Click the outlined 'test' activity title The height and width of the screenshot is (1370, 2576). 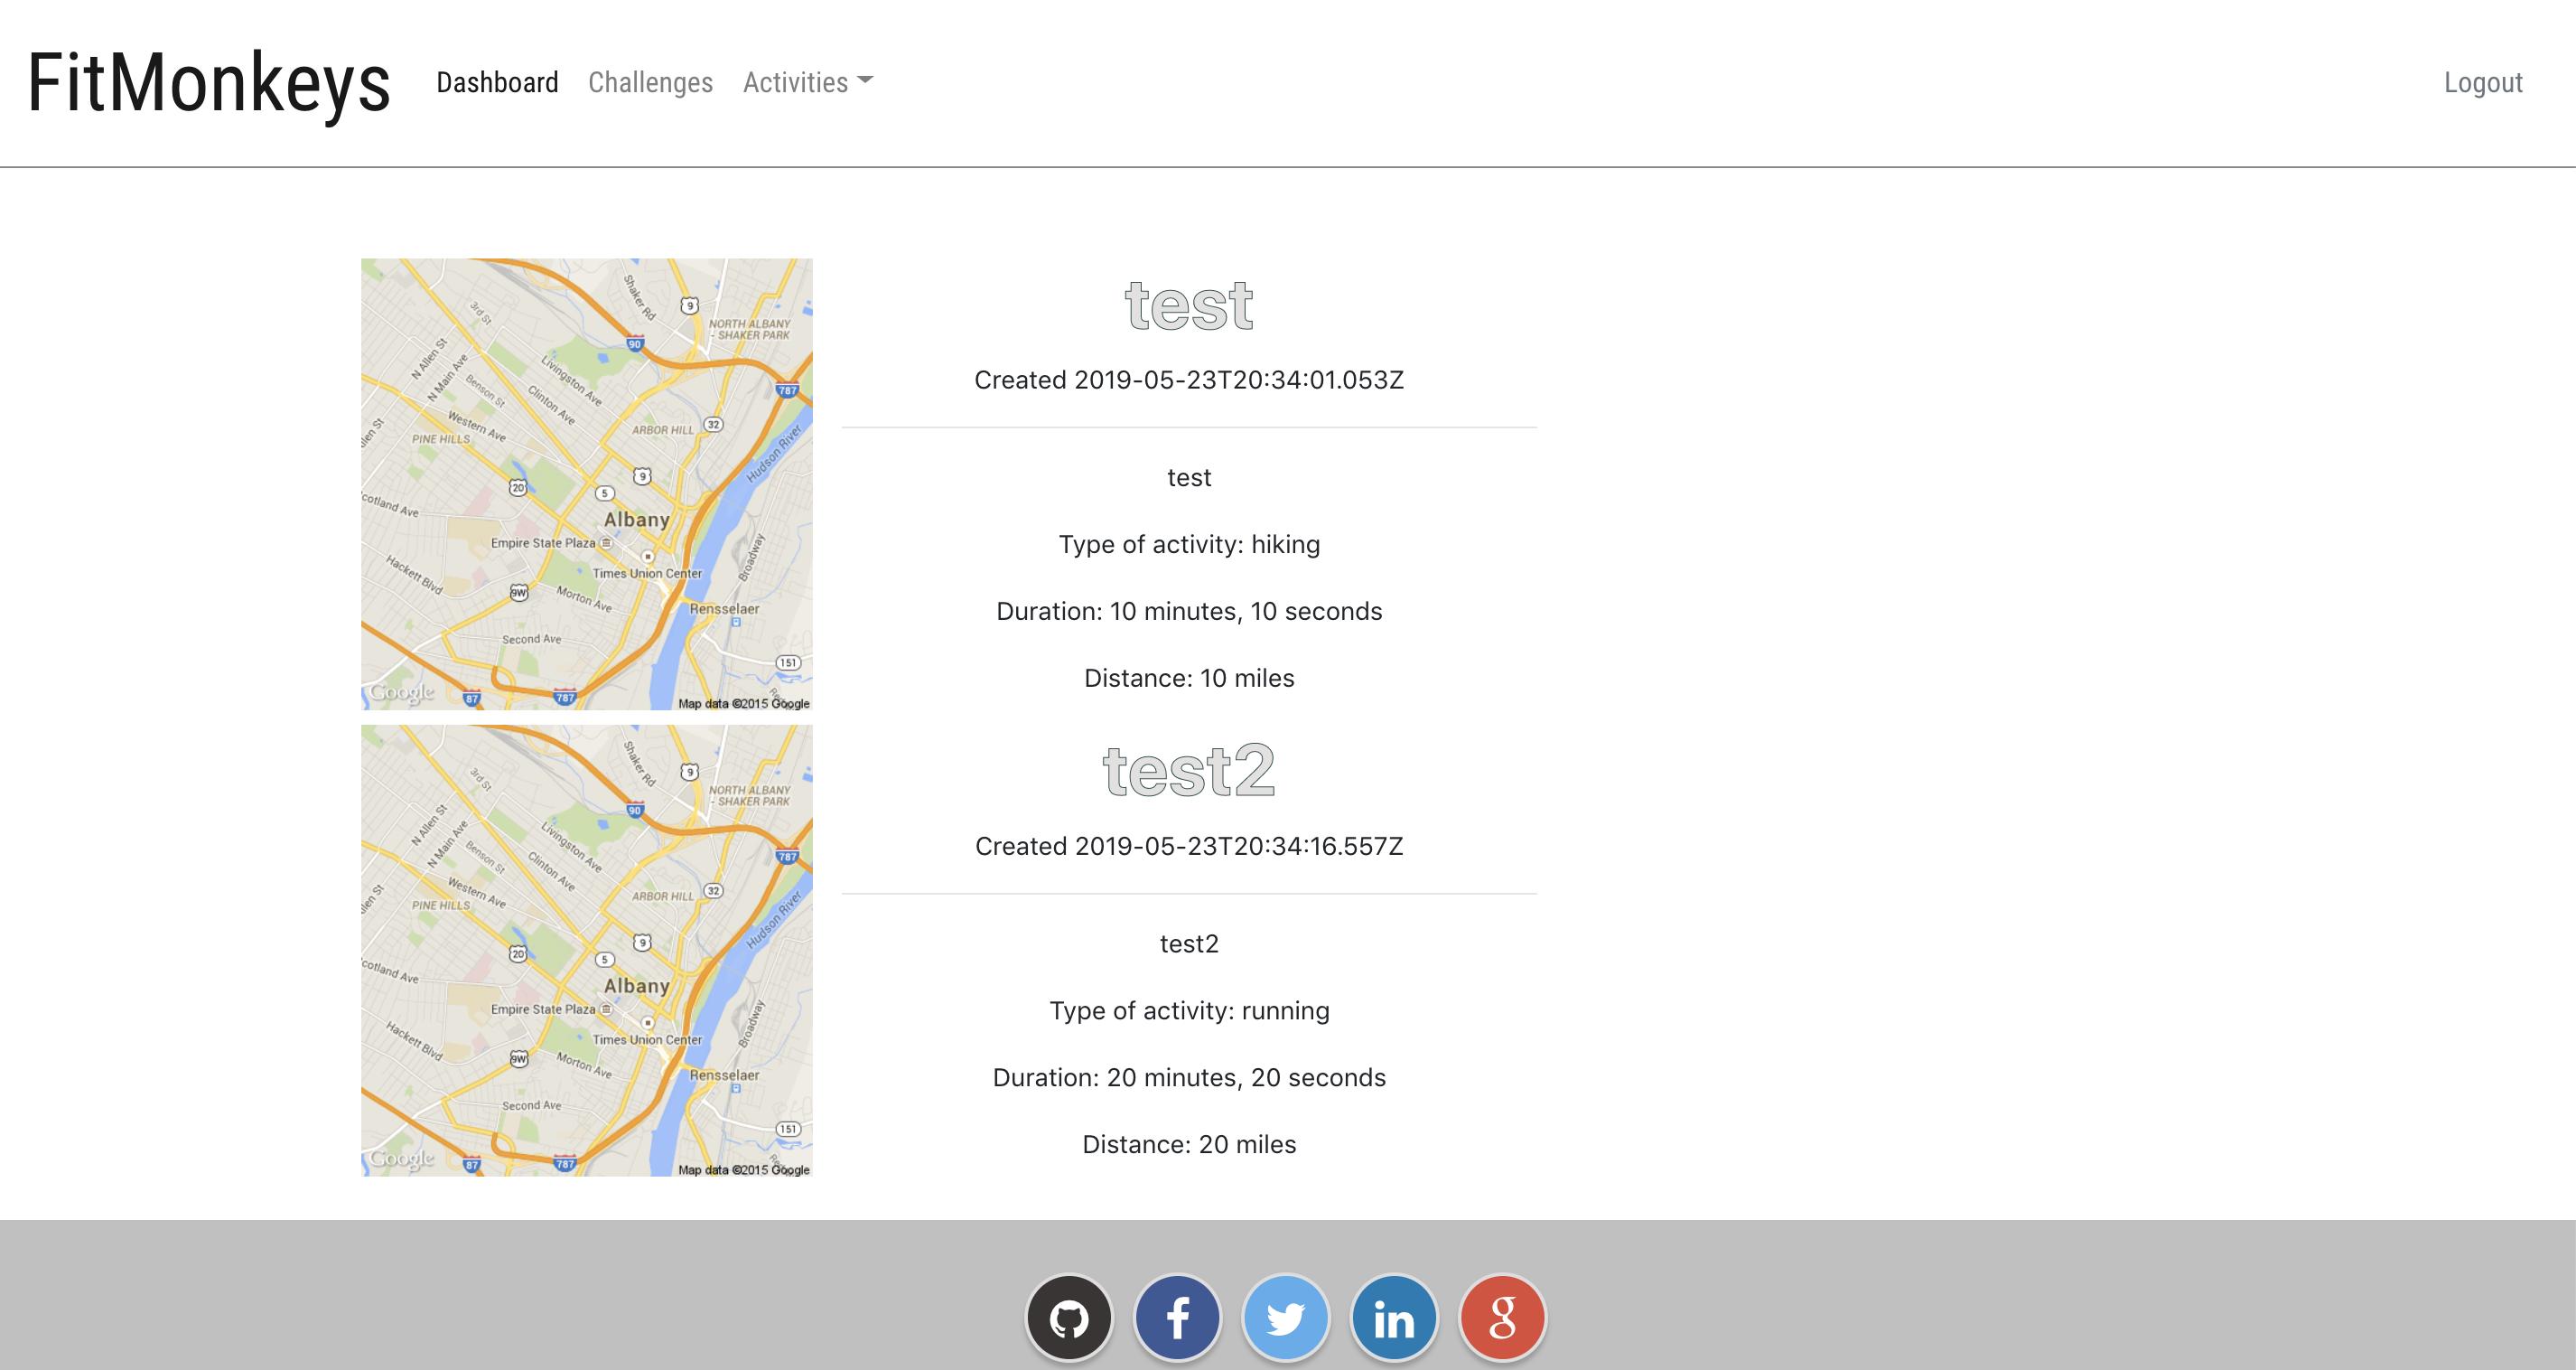[x=1188, y=305]
